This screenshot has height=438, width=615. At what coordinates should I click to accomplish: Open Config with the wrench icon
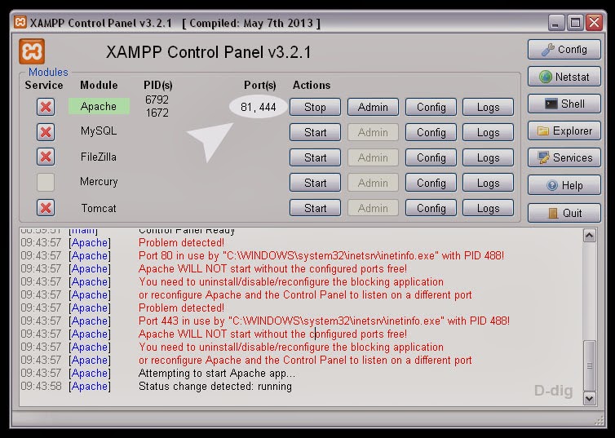pos(564,50)
